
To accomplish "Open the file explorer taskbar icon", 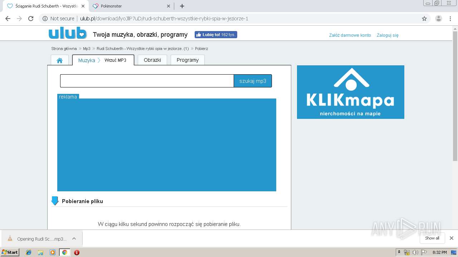I will click(x=40, y=252).
